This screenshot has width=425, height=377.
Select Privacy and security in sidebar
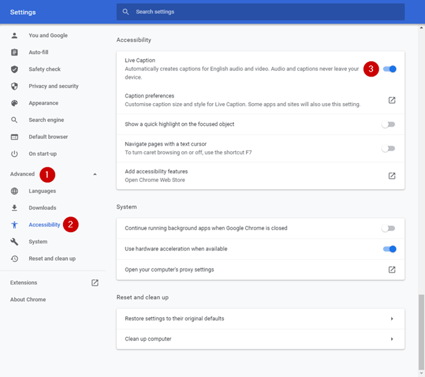coord(53,86)
